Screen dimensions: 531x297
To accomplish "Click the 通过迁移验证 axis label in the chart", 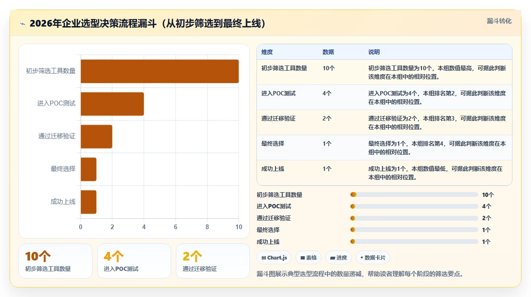I will click(x=57, y=136).
